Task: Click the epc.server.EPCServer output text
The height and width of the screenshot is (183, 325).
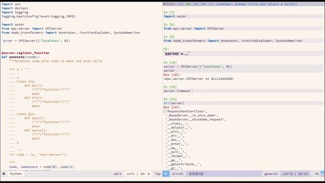Action: tap(199, 79)
